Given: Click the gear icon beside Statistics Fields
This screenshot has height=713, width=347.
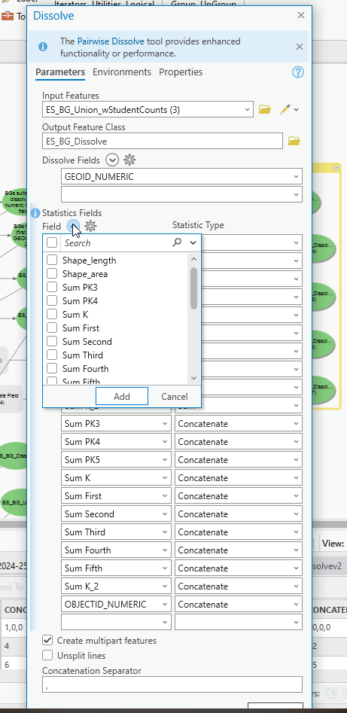Looking at the screenshot, I should coord(90,226).
